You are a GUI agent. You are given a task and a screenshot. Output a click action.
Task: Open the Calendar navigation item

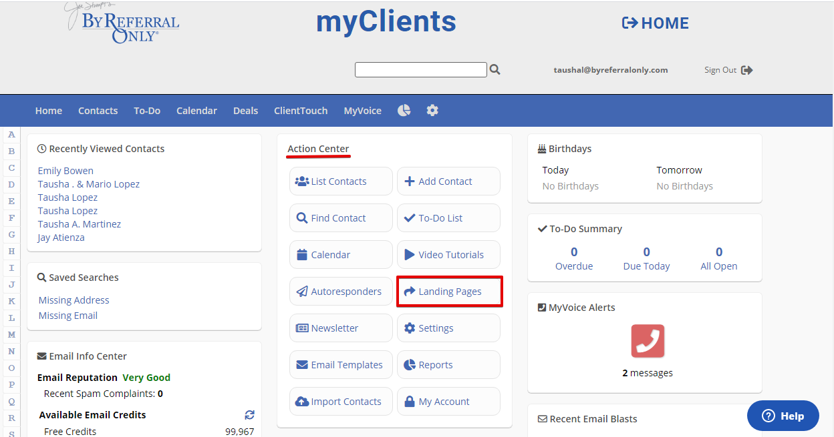pyautogui.click(x=196, y=111)
